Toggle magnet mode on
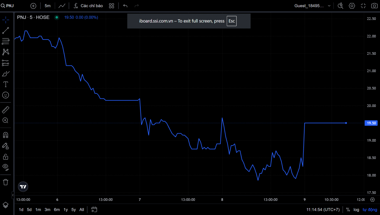Viewport: 380px width, 215px height. click(6, 135)
